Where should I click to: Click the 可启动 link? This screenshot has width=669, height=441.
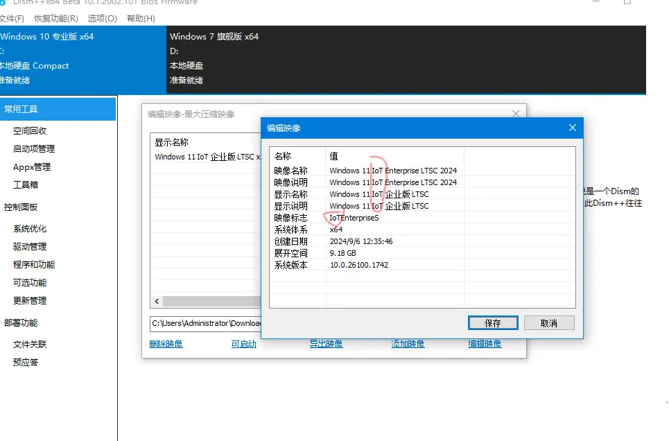pos(244,344)
